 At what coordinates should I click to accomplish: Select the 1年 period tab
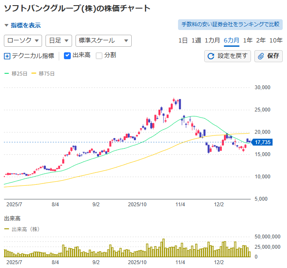(x=248, y=41)
